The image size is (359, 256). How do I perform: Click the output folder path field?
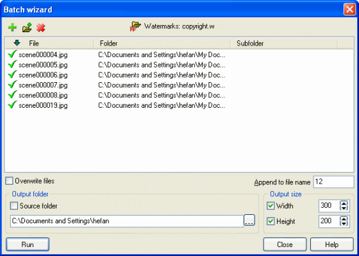point(127,221)
